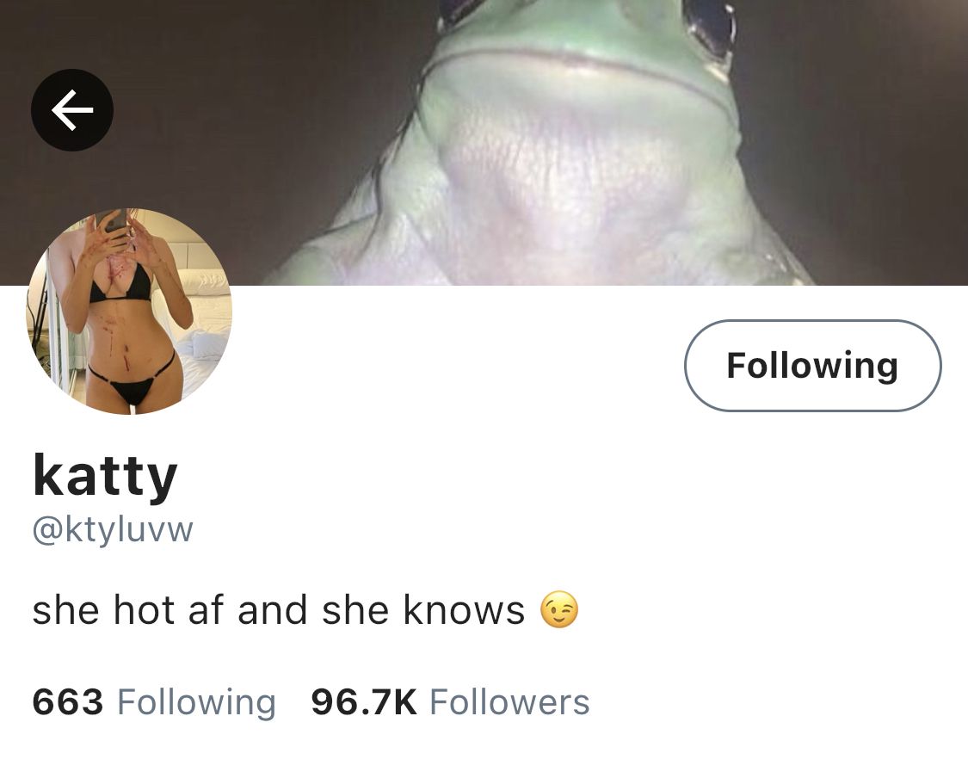This screenshot has width=968, height=784.
Task: Select the display name katty
Action: tap(105, 476)
